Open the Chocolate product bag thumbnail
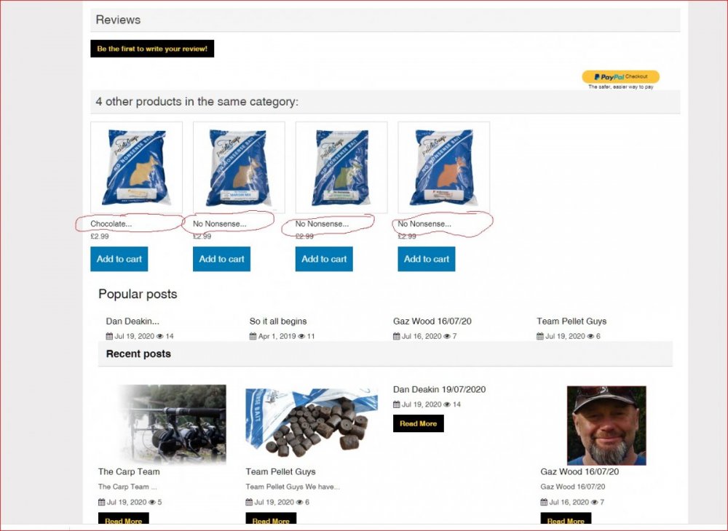This screenshot has height=531, width=728. click(x=136, y=167)
